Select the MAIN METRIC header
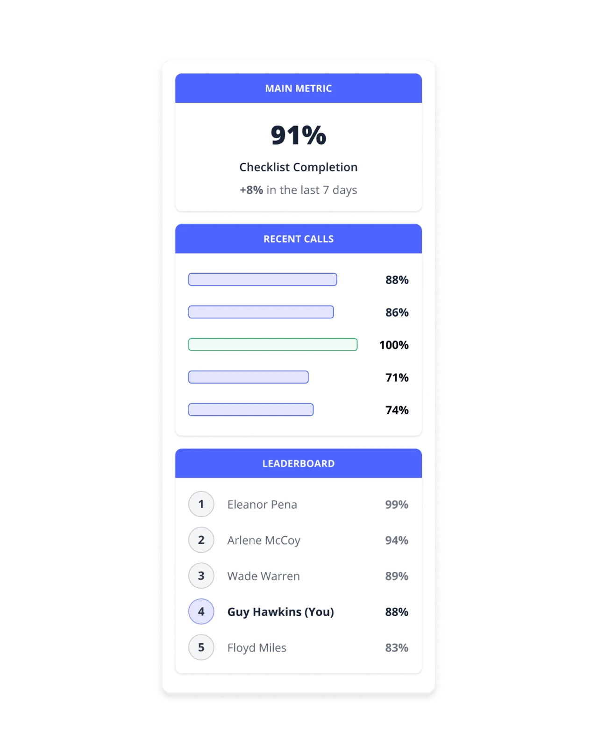This screenshot has height=753, width=598. click(299, 88)
